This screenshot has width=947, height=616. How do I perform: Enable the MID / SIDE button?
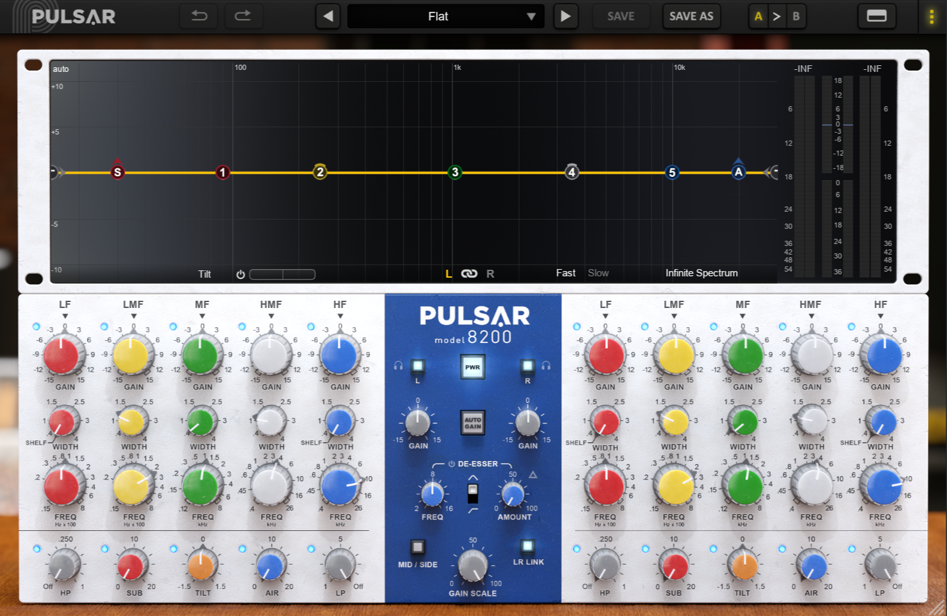pos(417,547)
